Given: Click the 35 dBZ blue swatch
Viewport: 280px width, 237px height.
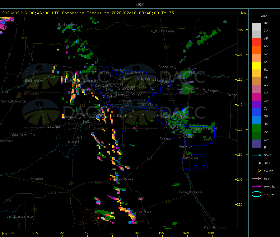Looking at the screenshot, I should pyautogui.click(x=256, y=112).
